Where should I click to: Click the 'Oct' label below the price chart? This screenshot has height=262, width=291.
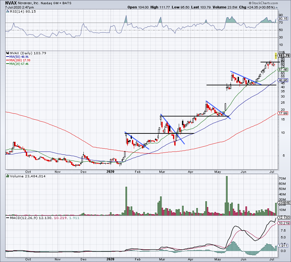coord(28,172)
